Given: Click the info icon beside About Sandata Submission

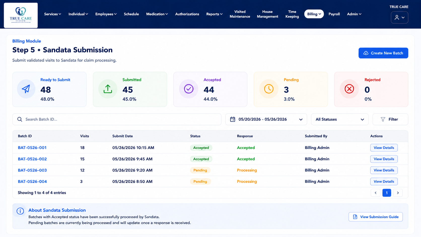Looking at the screenshot, I should (20, 211).
